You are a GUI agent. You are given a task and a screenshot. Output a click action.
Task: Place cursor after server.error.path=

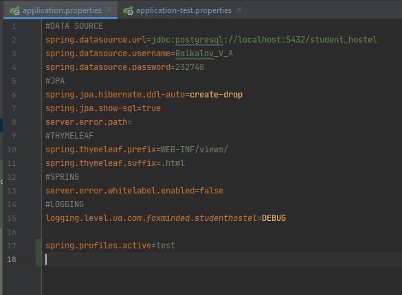133,122
